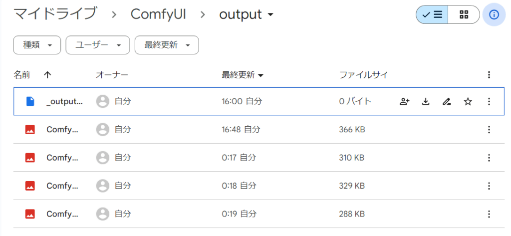511x236 pixels.
Task: Open more options for the 288 KB file
Action: coord(489,214)
